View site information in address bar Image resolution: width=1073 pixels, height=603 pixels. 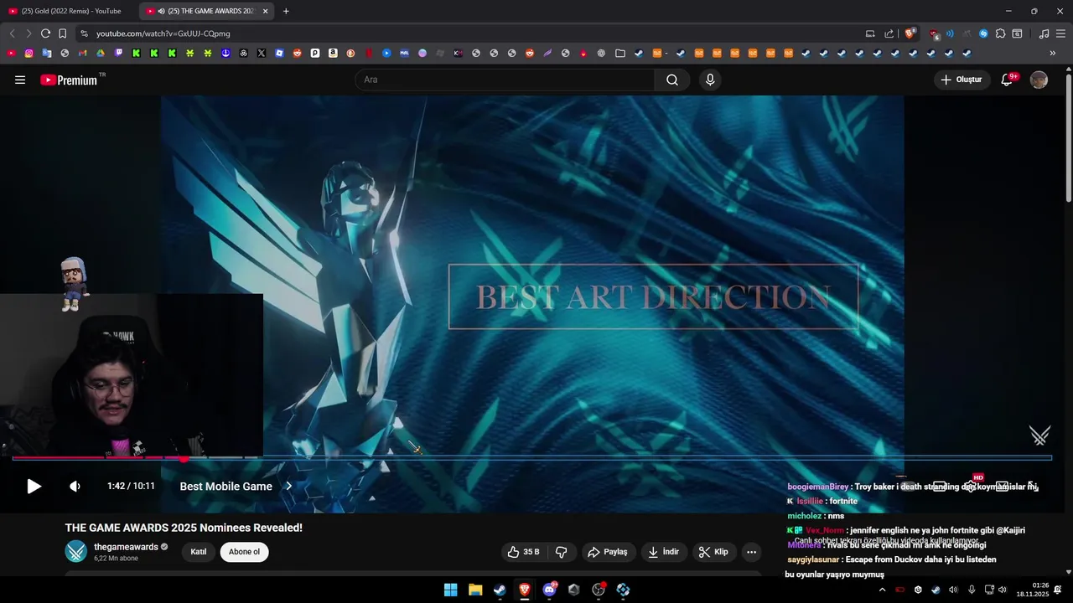point(84,33)
